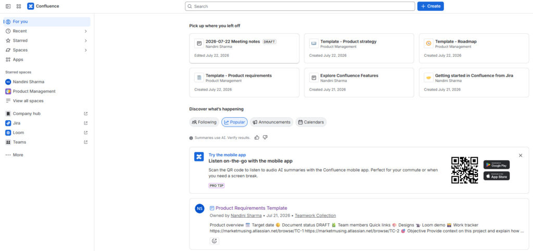Screen dimensions: 533x251
Task: Click the Spaces icon in sidebar
Action: 8,50
